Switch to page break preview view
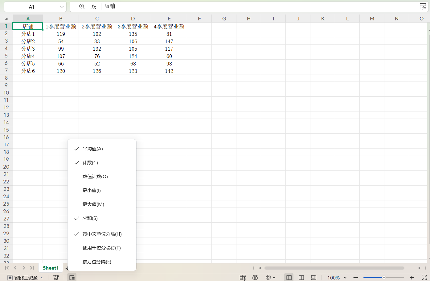This screenshot has width=430, height=281. click(301, 278)
